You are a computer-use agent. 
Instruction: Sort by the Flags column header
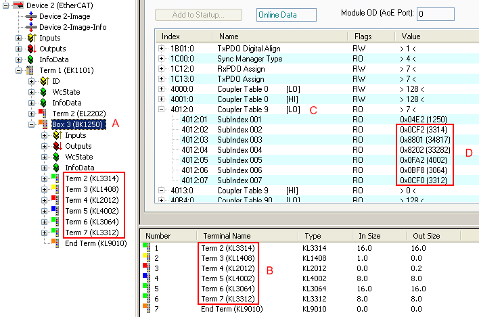(x=371, y=36)
